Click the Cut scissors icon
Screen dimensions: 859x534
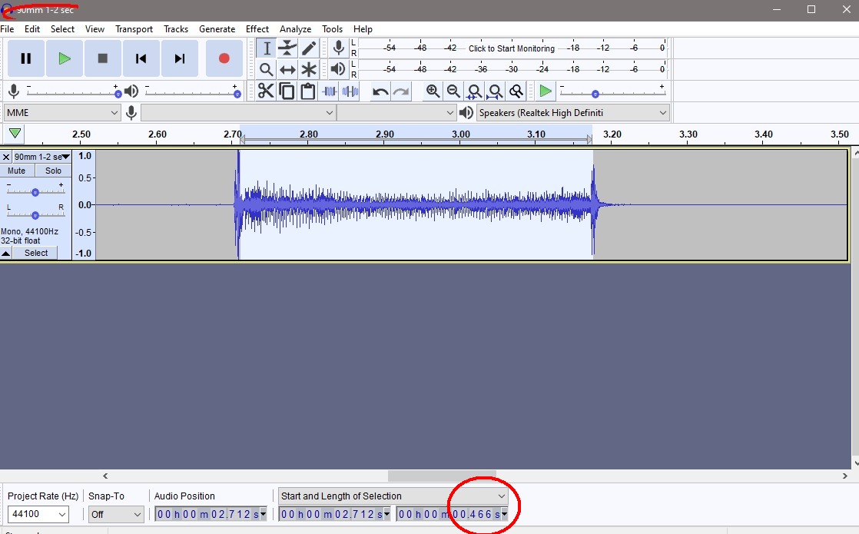coord(266,91)
